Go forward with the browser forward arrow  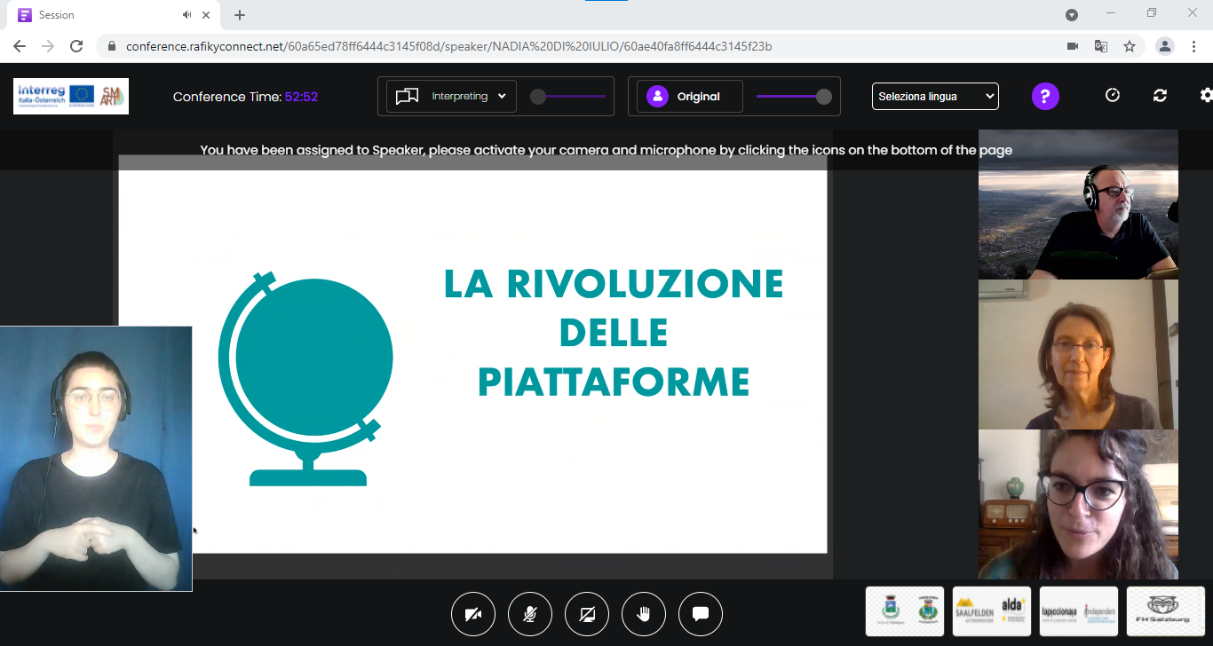point(48,46)
